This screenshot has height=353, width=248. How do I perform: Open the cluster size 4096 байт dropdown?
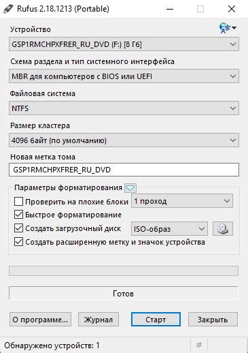(x=124, y=140)
